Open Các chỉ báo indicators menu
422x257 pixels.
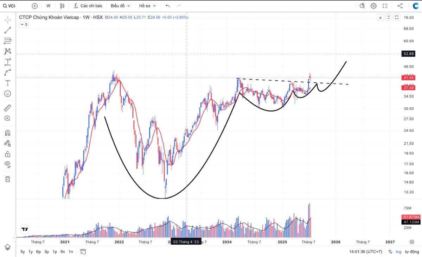pos(88,6)
